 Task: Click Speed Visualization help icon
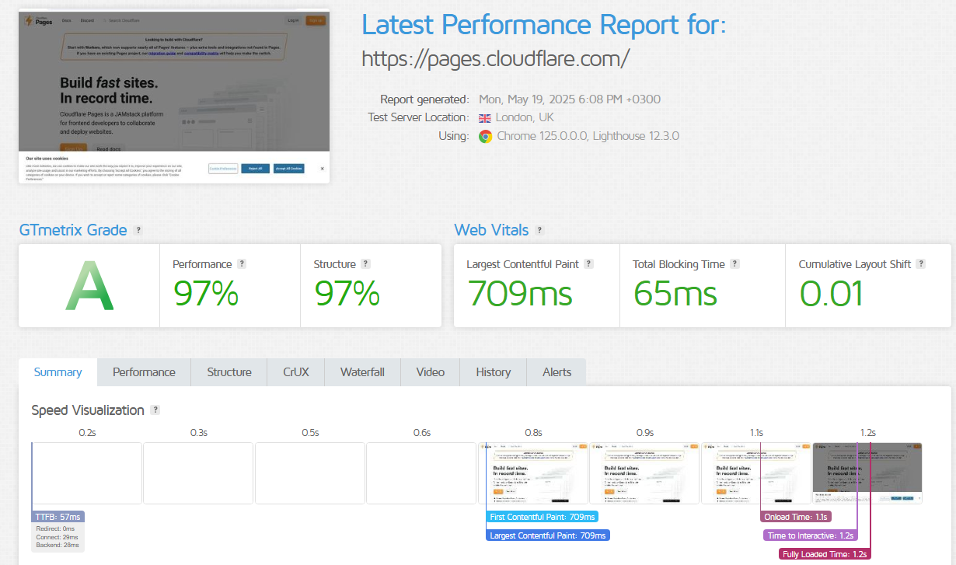coord(155,410)
